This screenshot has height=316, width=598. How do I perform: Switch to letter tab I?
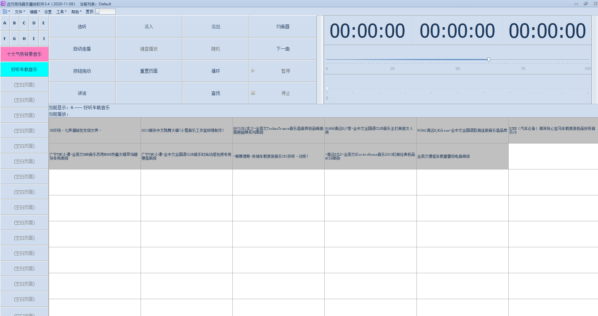point(34,39)
